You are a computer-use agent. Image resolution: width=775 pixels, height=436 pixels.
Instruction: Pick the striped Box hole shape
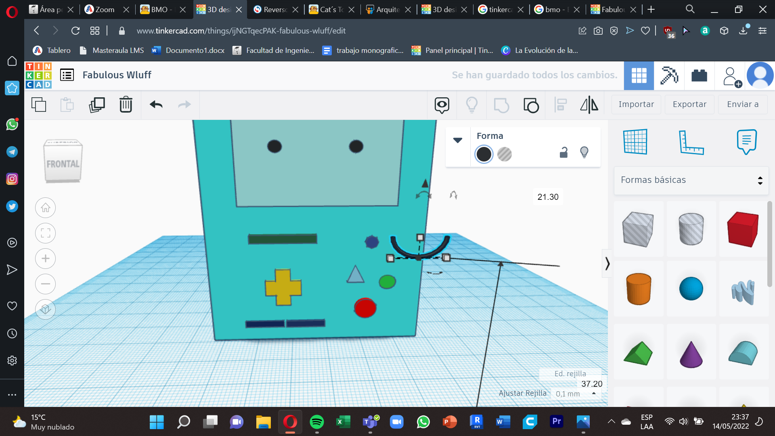638,229
